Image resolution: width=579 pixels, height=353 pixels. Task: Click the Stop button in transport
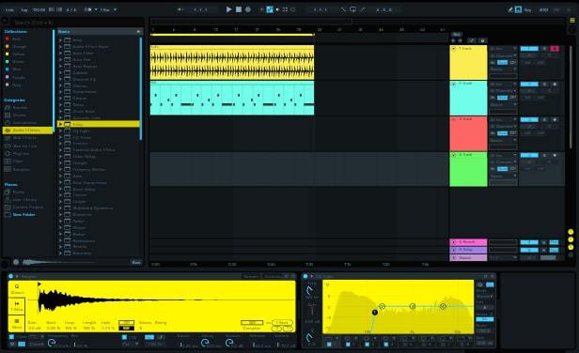(239, 9)
